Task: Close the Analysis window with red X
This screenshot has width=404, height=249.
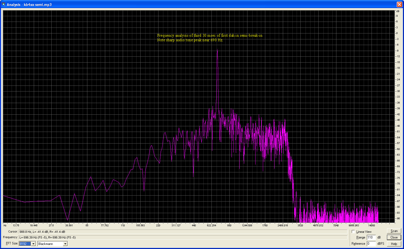Action: click(399, 4)
